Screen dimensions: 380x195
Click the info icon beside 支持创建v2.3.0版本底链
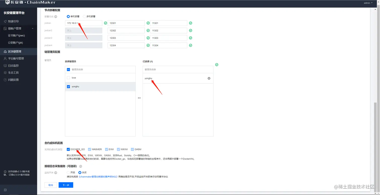[5, 172]
